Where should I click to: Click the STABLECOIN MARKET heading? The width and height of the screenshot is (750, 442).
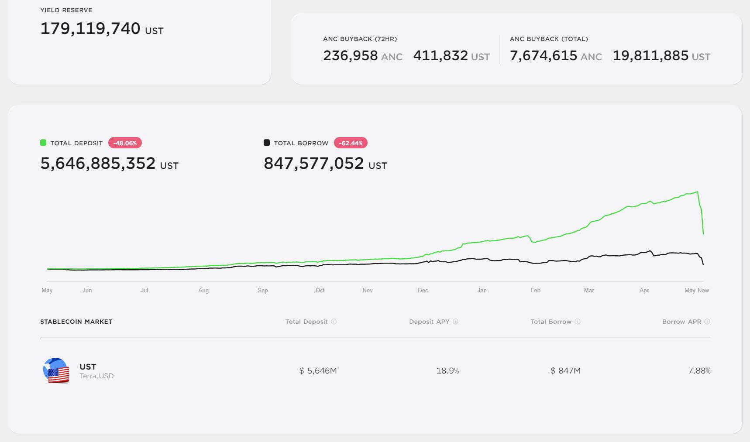[x=76, y=322]
